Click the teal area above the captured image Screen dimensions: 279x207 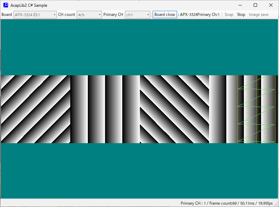pyautogui.click(x=139, y=47)
